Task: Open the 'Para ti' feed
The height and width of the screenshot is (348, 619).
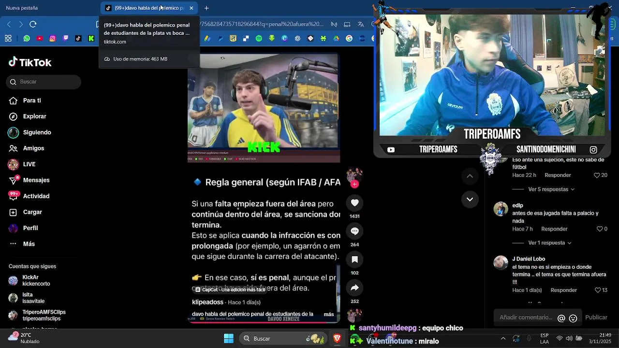Action: 25,101
